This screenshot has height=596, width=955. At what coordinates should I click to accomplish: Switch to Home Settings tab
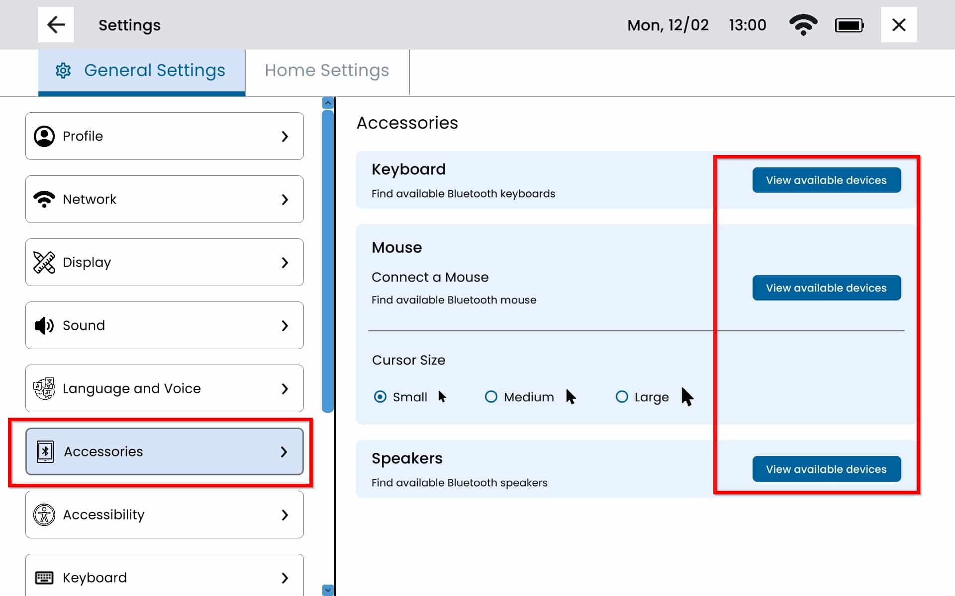pos(327,71)
